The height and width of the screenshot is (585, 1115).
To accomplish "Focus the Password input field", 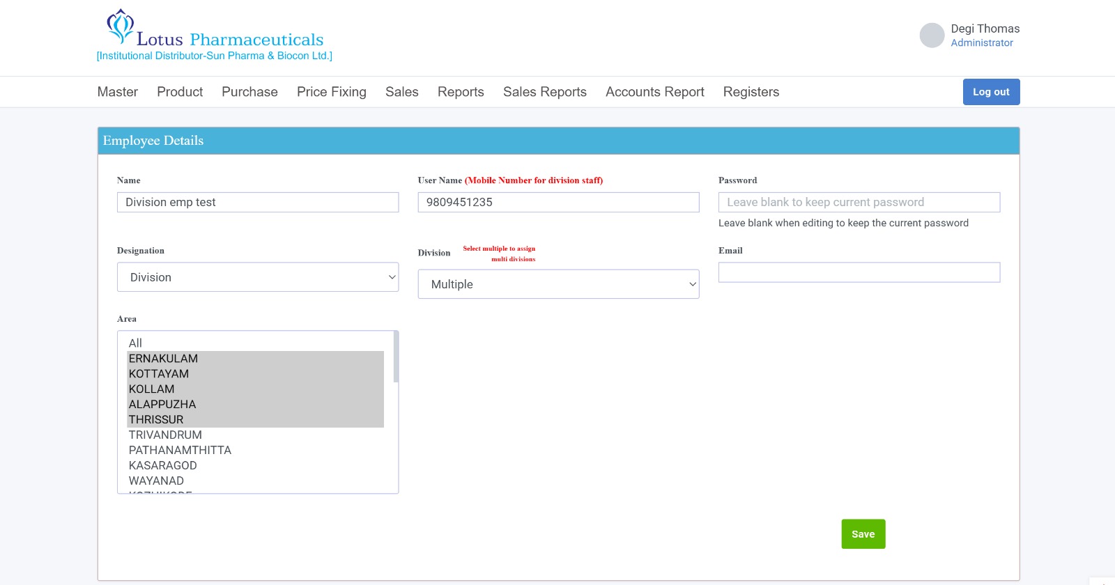I will point(859,203).
